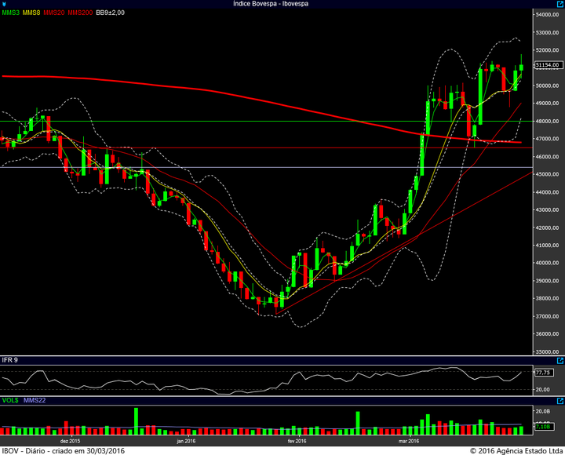Select the MMS22 volume average label

click(35, 400)
